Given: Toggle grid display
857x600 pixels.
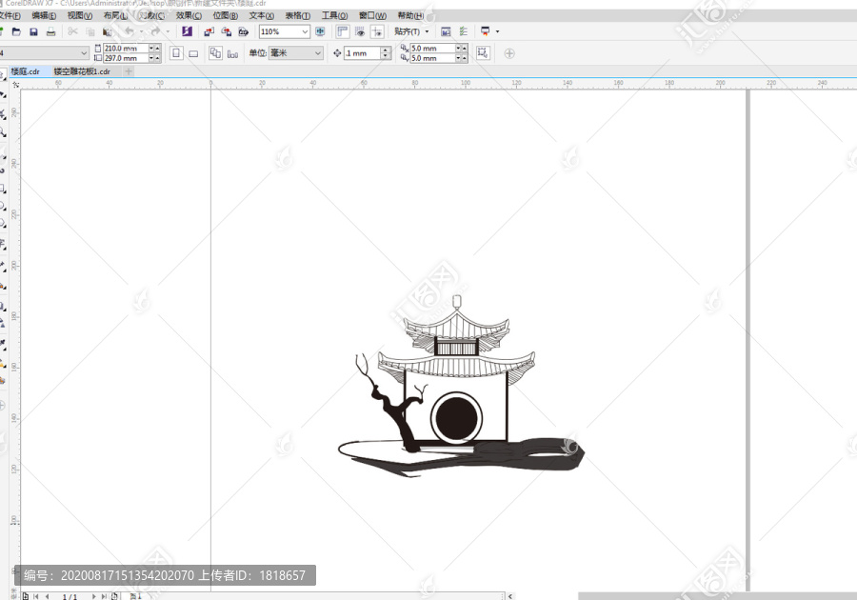Looking at the screenshot, I should (360, 31).
